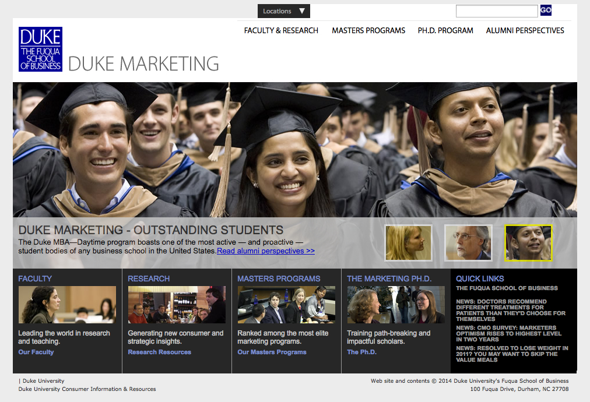
Task: Click the Duke Marketing site title
Action: tap(143, 64)
